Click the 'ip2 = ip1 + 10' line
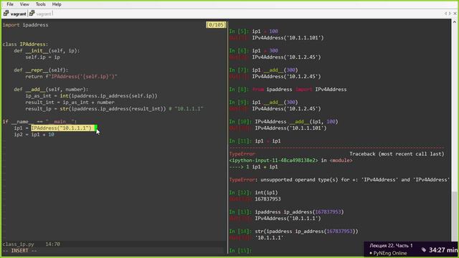The height and width of the screenshot is (258, 459). (x=34, y=134)
